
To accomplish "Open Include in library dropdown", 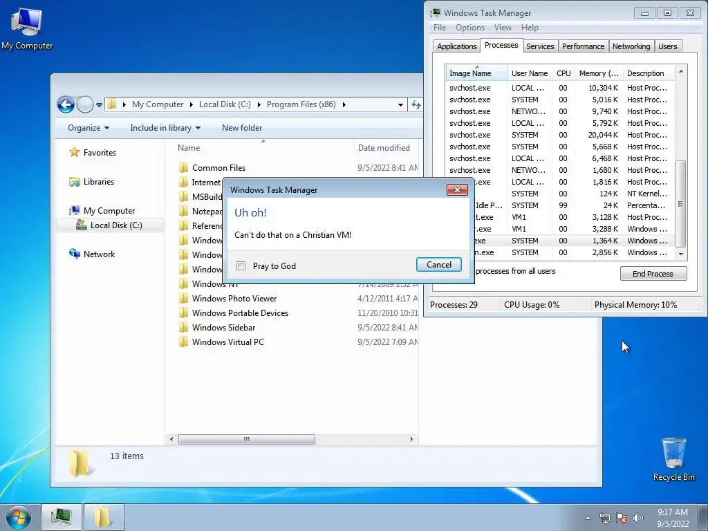I will tap(165, 128).
